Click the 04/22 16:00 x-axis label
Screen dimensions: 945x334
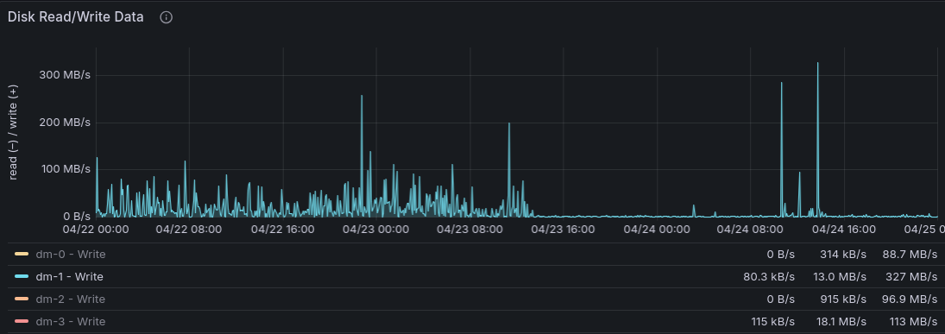[x=283, y=229]
